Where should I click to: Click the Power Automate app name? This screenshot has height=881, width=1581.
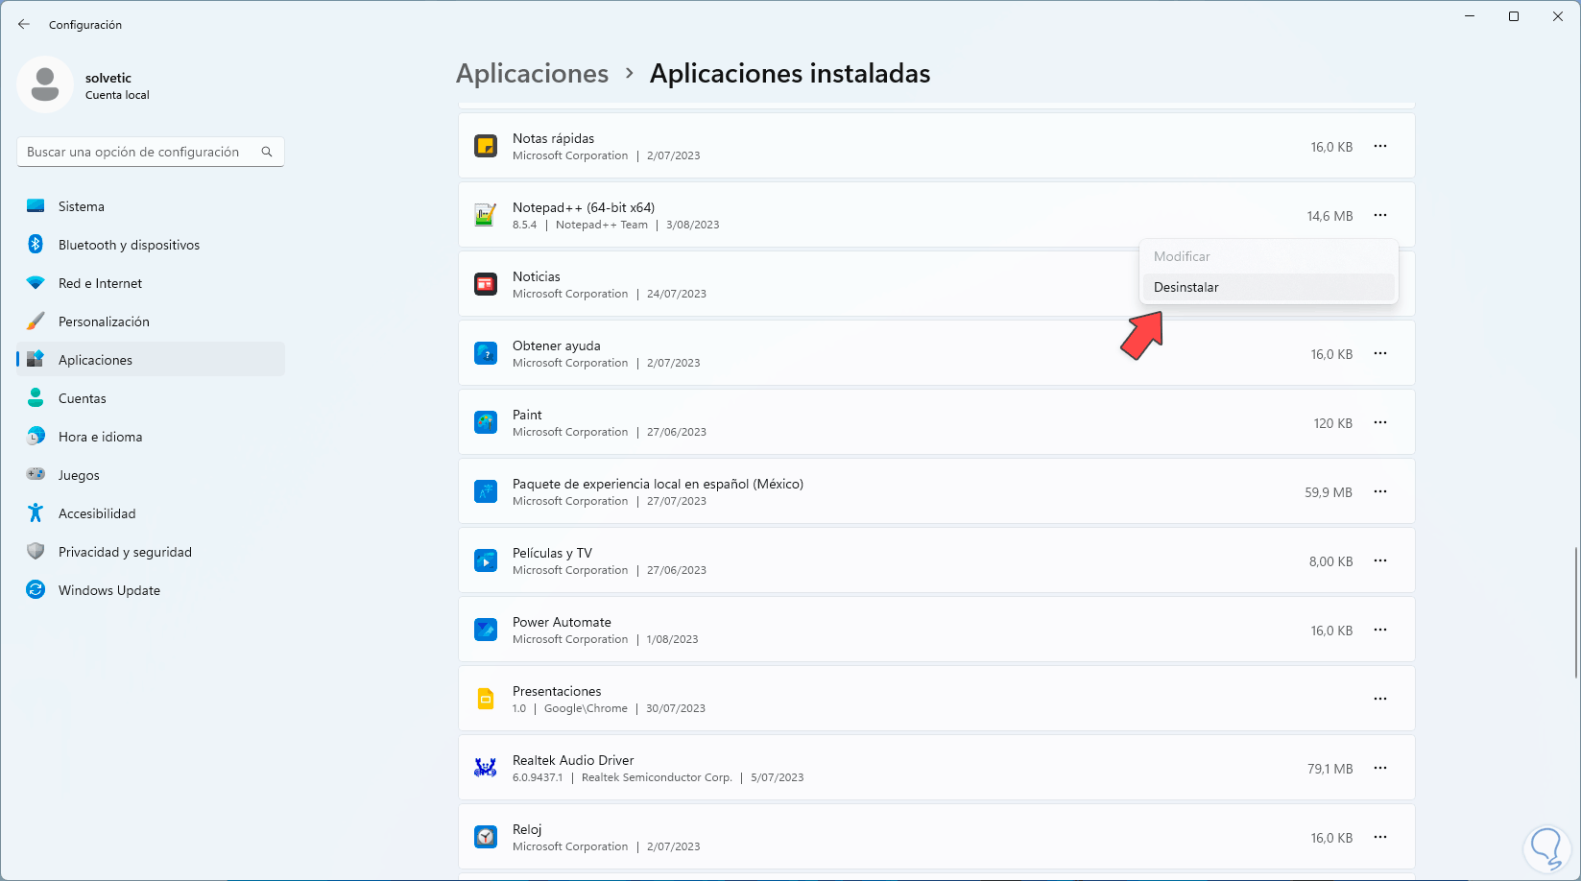tap(562, 622)
